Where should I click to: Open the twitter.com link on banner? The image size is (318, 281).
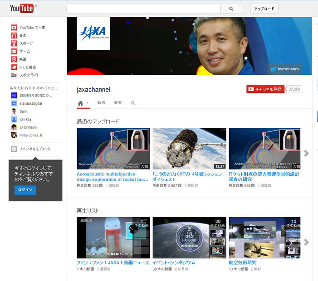click(288, 69)
